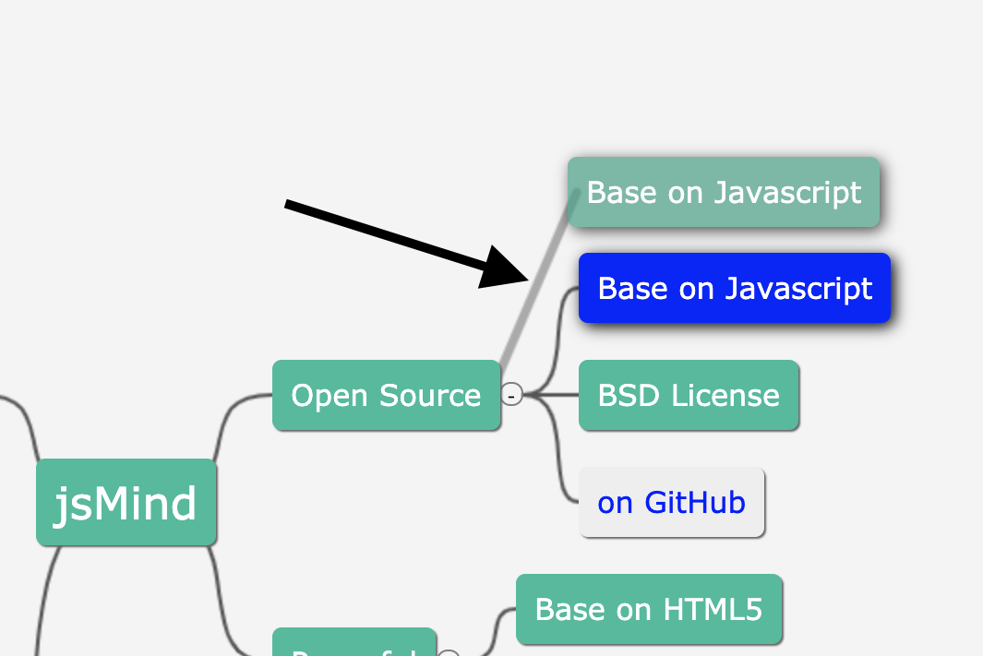Click the Base on HTML5 node
Screen dimensions: 983x656
click(x=649, y=609)
